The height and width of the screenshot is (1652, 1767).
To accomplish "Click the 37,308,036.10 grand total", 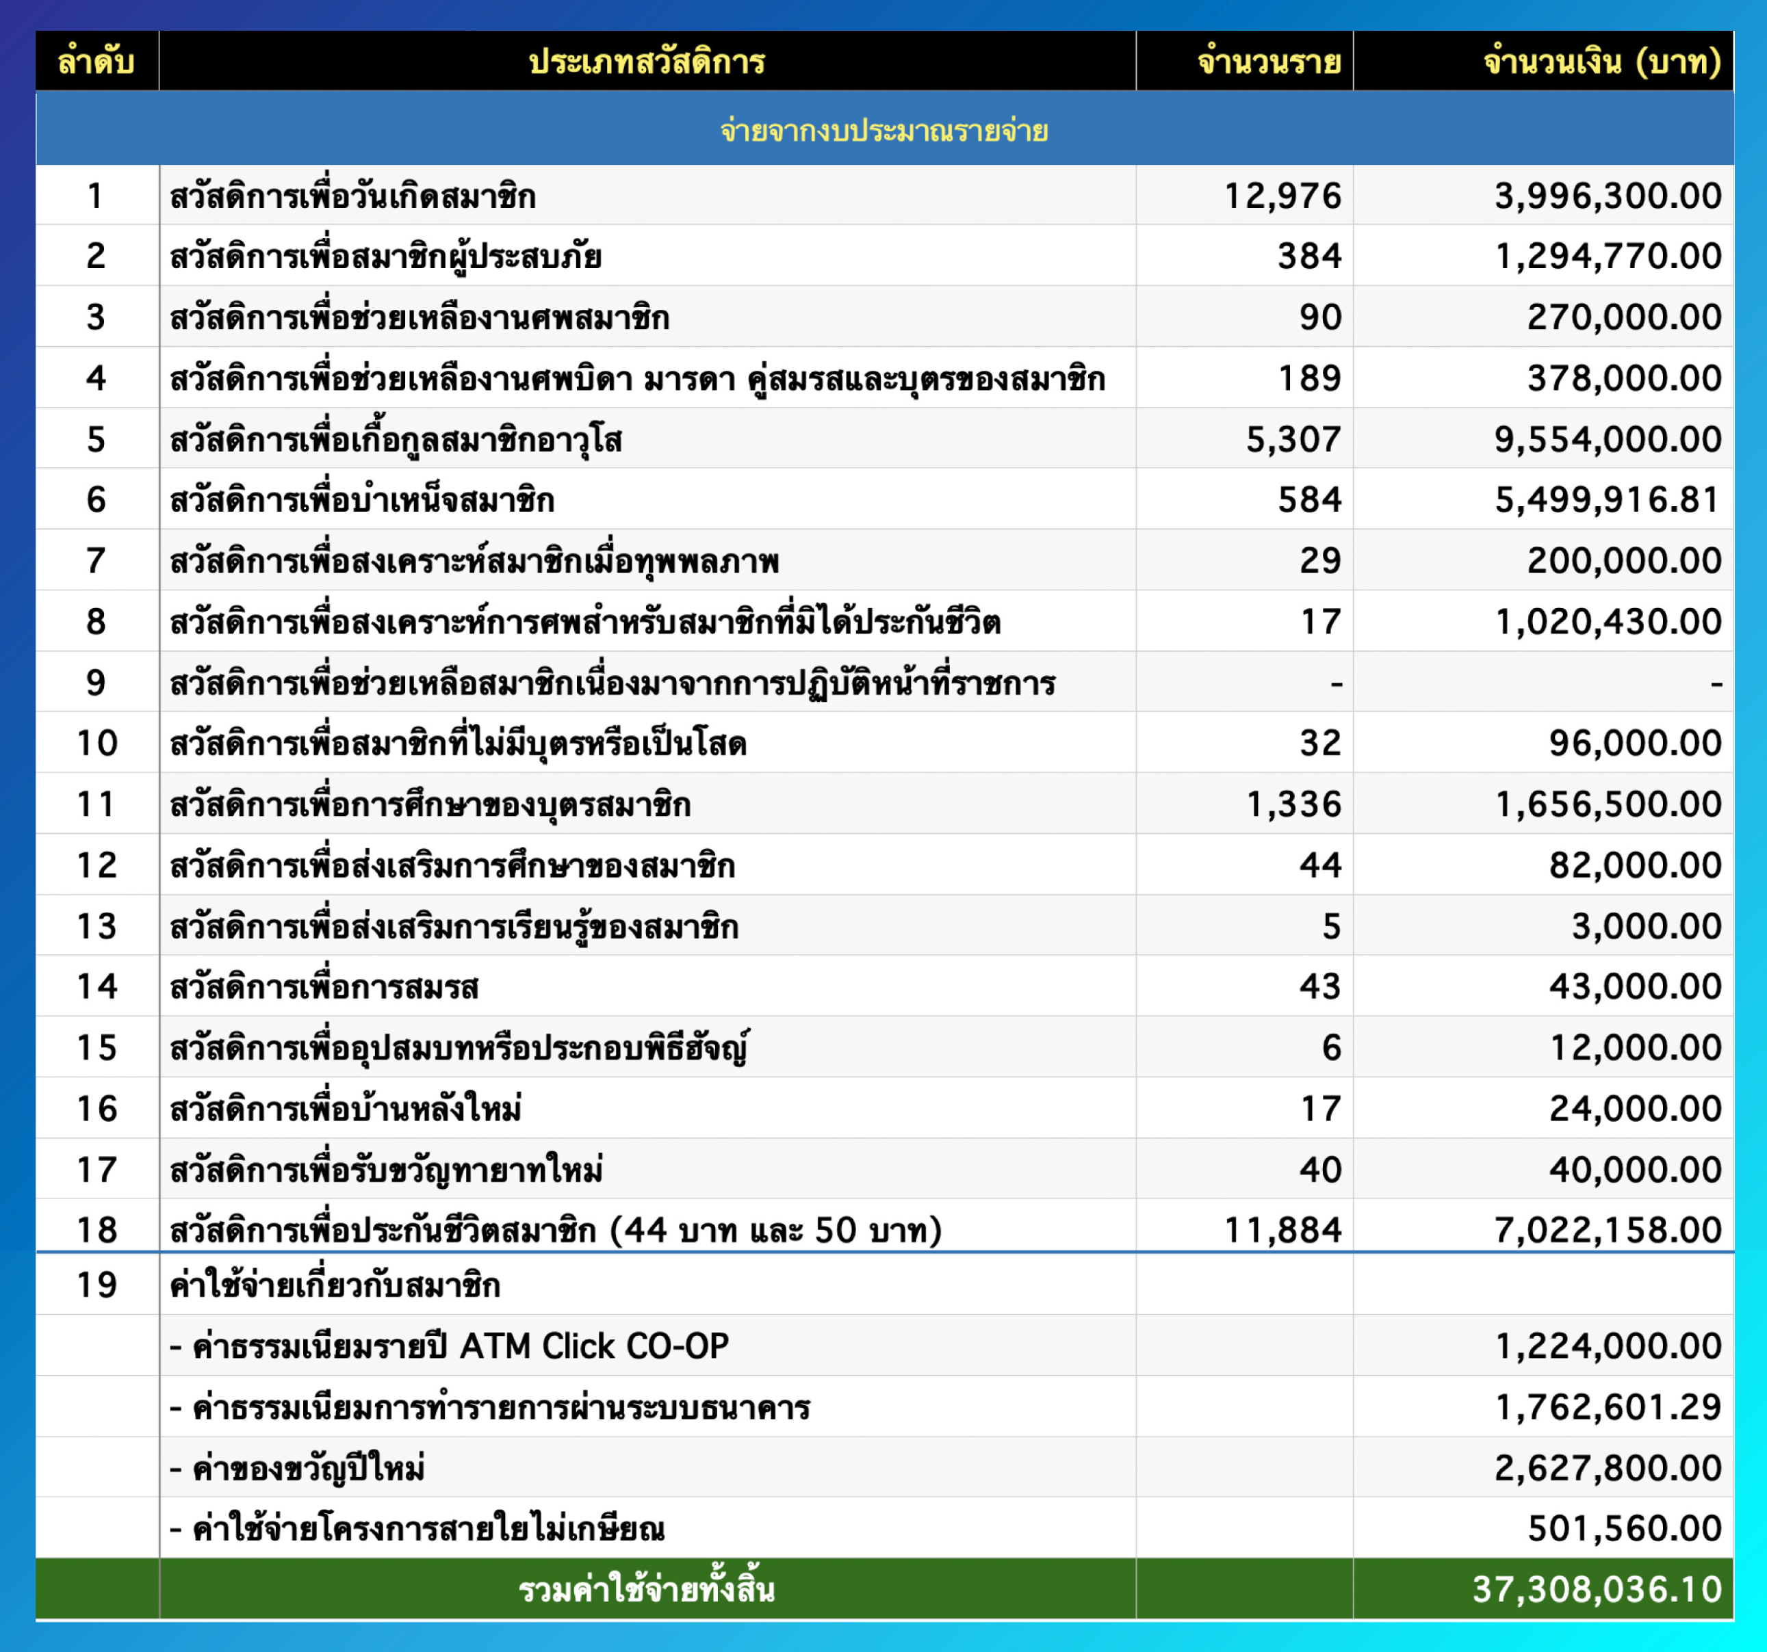I will pyautogui.click(x=1597, y=1589).
